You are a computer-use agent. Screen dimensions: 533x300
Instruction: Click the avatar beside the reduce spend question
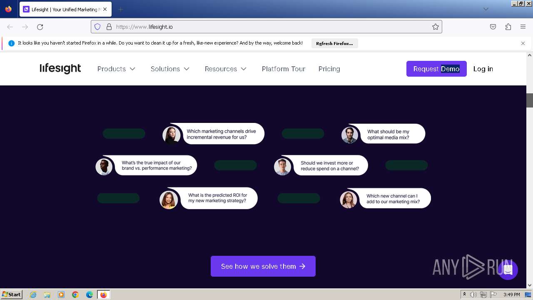282,167
